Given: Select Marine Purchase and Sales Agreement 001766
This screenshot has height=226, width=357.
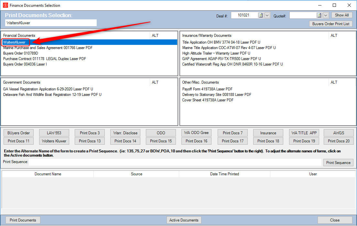Looking at the screenshot, I should (x=48, y=48).
